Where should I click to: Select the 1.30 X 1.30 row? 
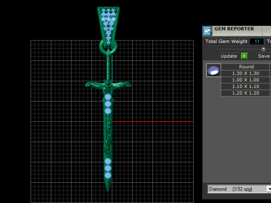(246, 73)
